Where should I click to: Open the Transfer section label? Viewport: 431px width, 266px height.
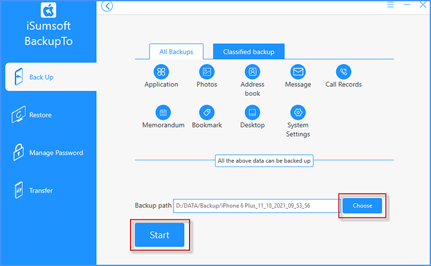click(41, 190)
